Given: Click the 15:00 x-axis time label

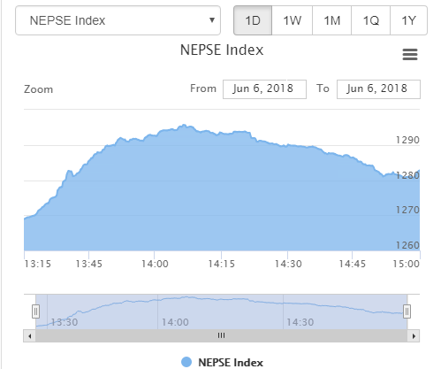Looking at the screenshot, I should tap(407, 264).
